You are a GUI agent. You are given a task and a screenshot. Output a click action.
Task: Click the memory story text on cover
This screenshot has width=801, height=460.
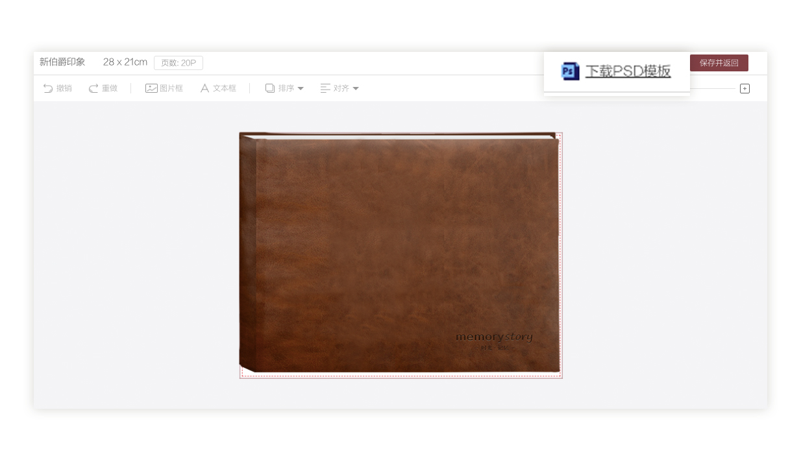coord(493,337)
